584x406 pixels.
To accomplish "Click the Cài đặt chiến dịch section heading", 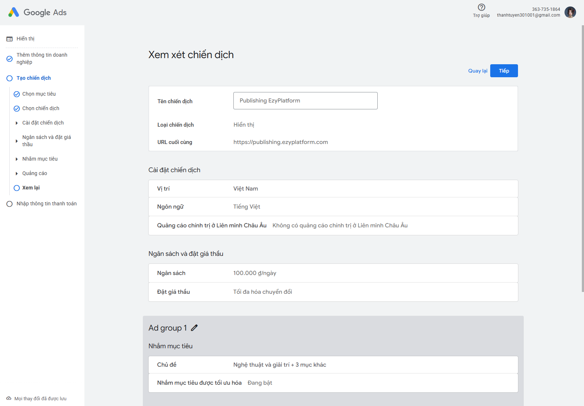I will tap(174, 170).
